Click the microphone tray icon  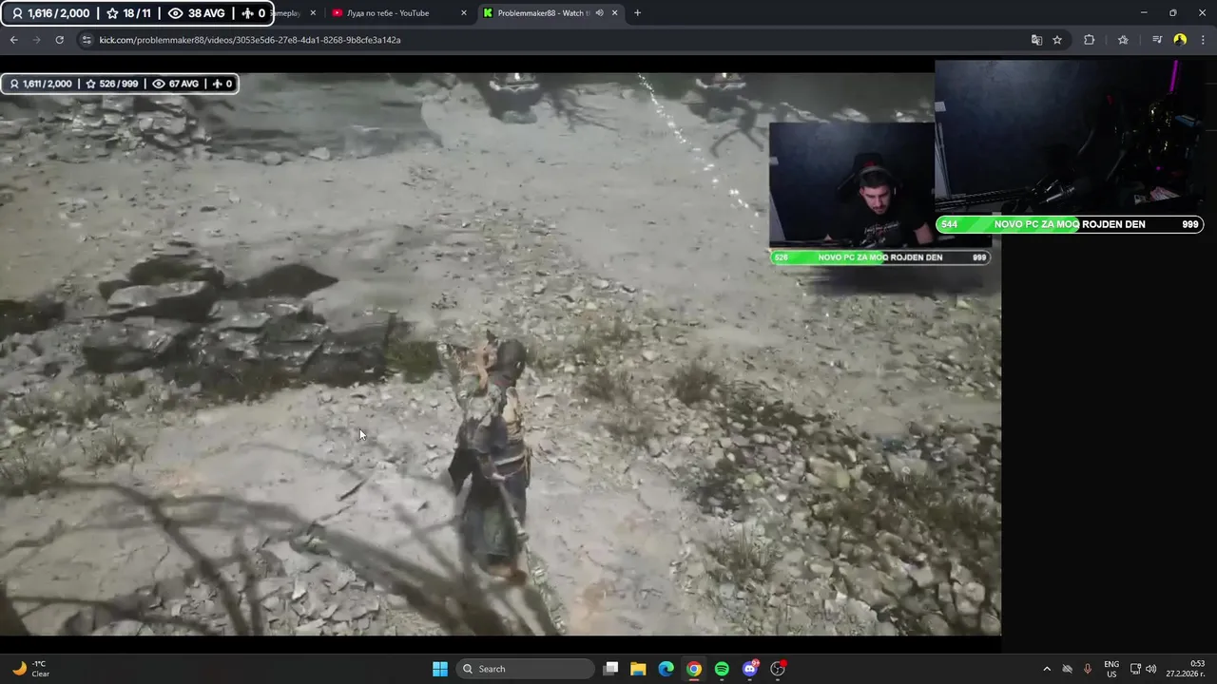click(x=1088, y=669)
